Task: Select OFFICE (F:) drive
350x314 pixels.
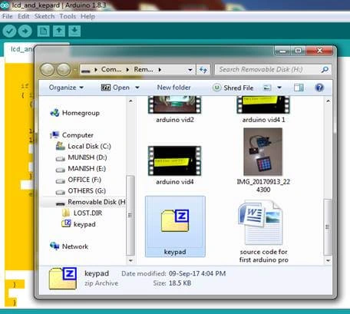Action: [78, 180]
